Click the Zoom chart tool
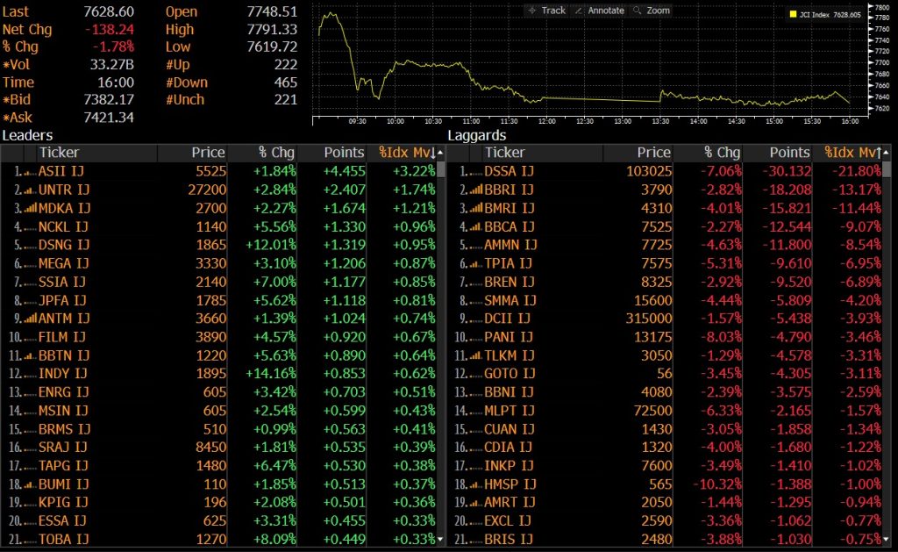Screen dimensions: 898x552 tap(652, 11)
